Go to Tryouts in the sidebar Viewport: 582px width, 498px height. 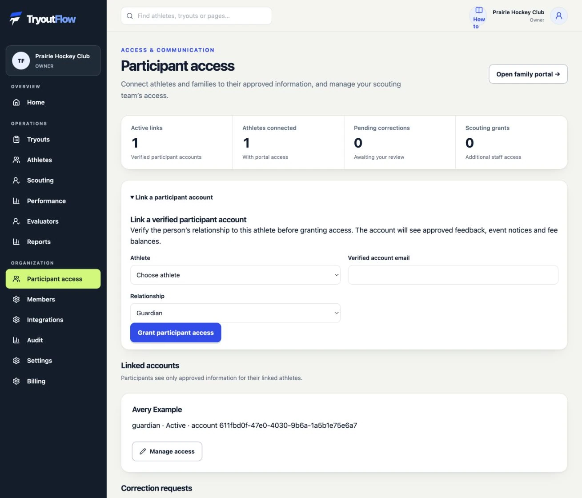(53, 140)
